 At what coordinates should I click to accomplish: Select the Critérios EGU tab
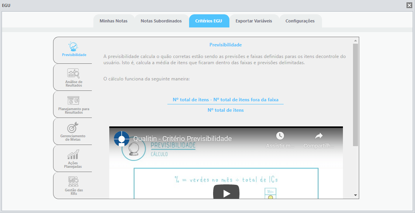click(208, 21)
